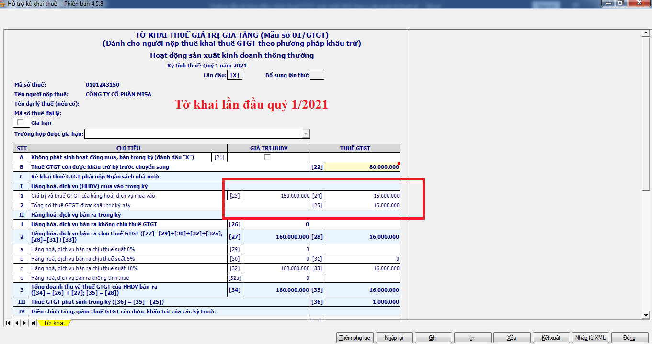Click the [23] field showing 150.000.000
The width and height of the screenshot is (652, 344).
click(x=276, y=196)
